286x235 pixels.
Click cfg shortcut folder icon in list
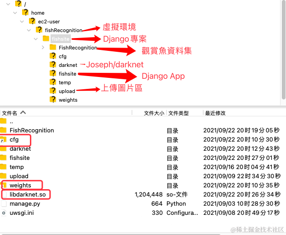pos(3,139)
